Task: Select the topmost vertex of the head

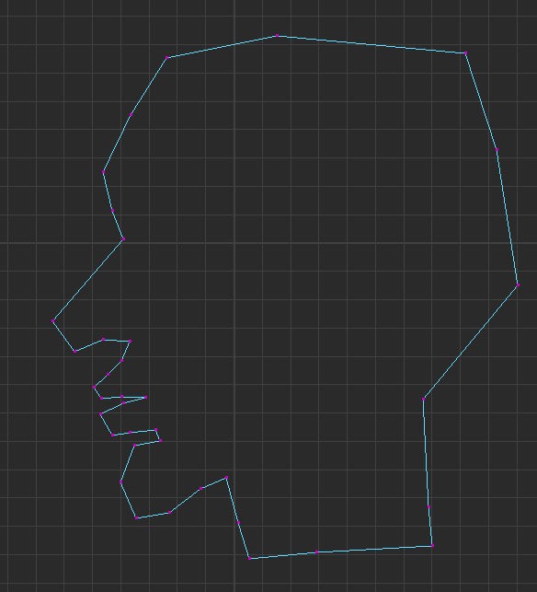Action: click(277, 36)
